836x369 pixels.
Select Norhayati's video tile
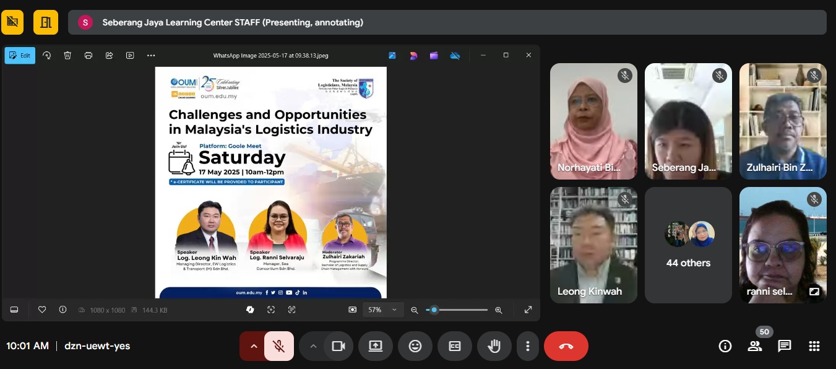point(593,121)
